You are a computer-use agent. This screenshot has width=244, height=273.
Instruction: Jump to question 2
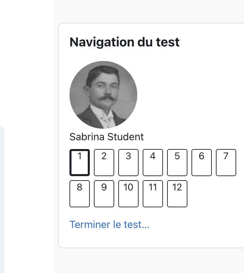click(104, 163)
